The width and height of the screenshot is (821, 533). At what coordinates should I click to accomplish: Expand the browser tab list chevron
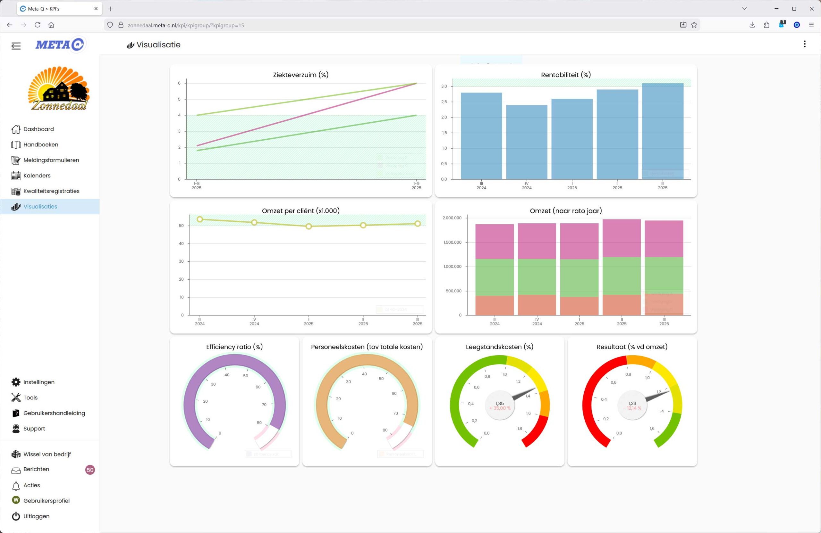click(x=744, y=9)
